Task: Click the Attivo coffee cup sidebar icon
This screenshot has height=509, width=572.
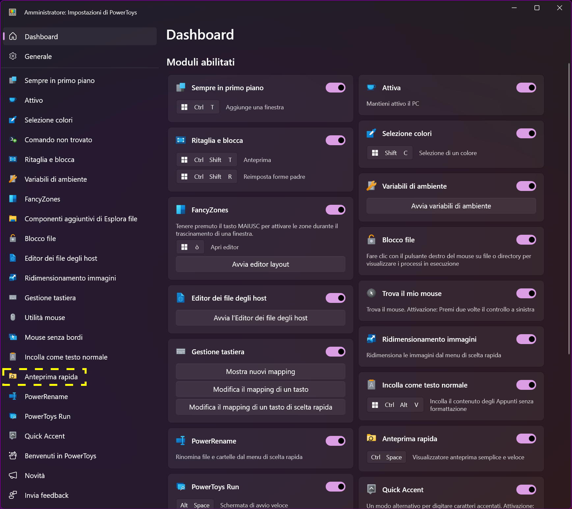Action: tap(13, 100)
